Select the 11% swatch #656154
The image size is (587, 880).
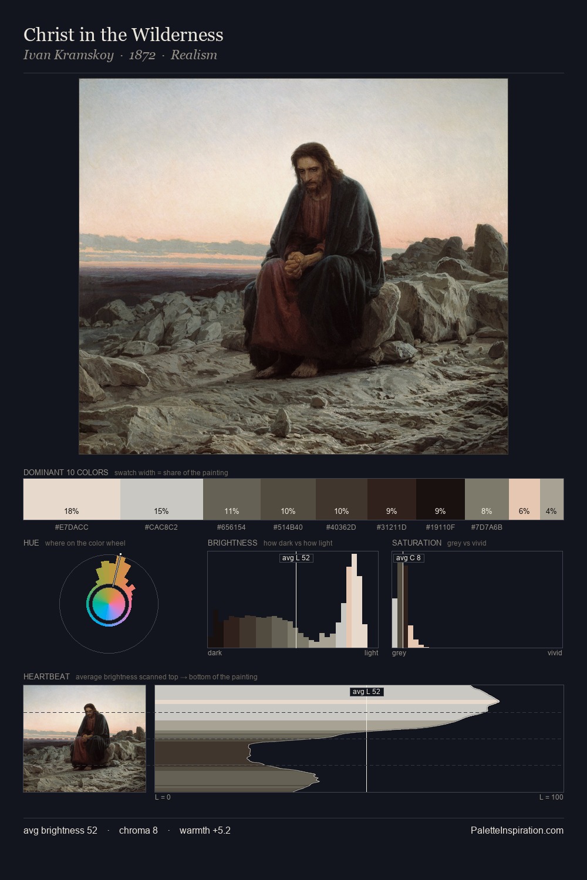coord(232,499)
